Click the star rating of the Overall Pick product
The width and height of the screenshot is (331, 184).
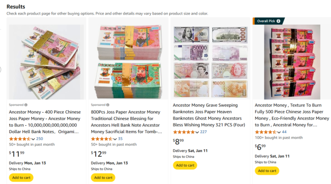click(x=266, y=132)
